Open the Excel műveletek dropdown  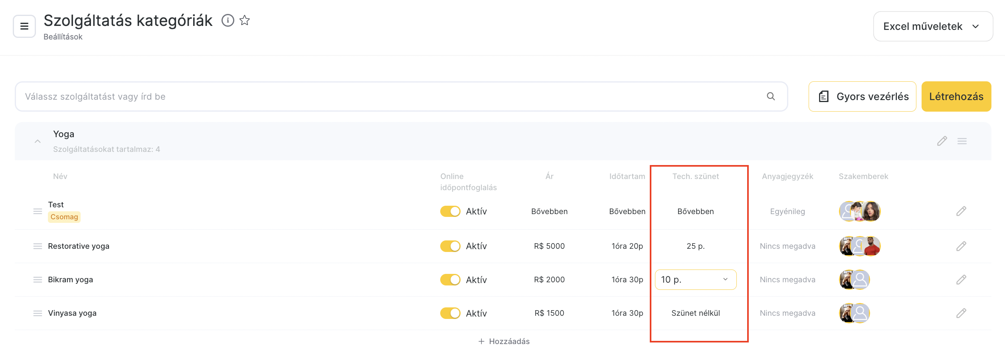(933, 26)
